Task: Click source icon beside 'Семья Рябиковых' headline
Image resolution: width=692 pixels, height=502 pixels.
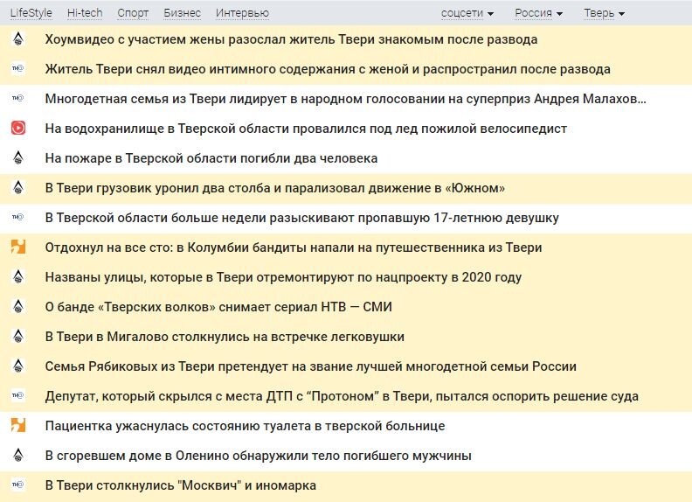Action: (x=18, y=366)
